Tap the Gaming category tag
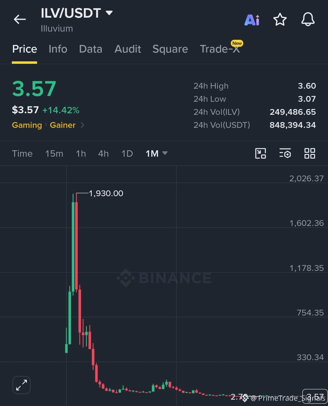Image resolution: width=328 pixels, height=406 pixels. tap(27, 125)
